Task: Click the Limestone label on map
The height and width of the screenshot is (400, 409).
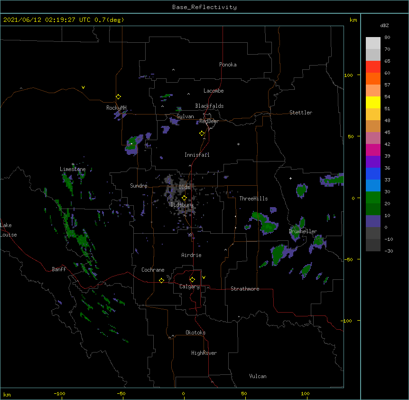Action: (x=73, y=169)
